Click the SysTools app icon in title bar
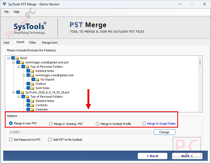Viewport: 211px width, 164px height. tap(5, 4)
